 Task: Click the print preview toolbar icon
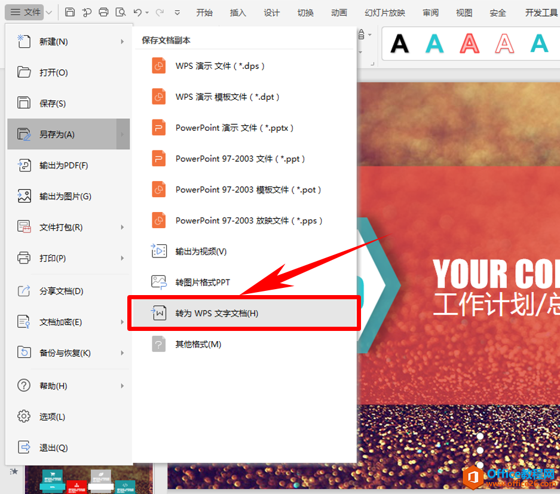pos(121,13)
